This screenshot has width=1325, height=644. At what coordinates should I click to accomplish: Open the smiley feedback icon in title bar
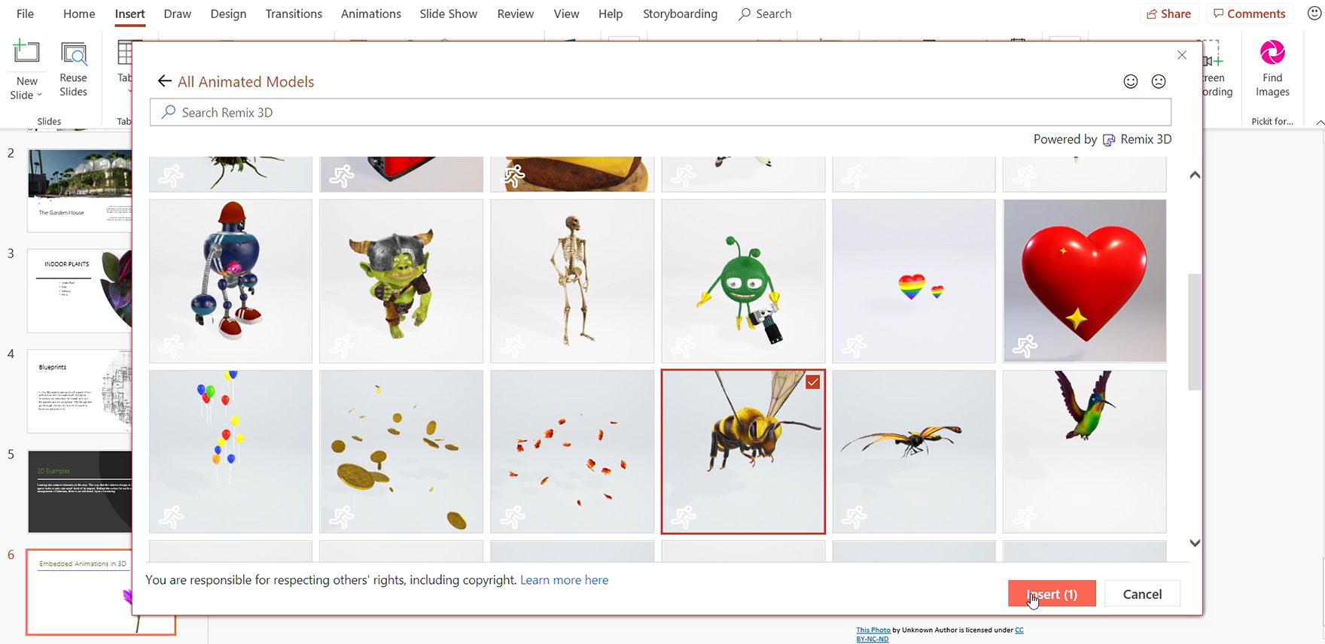coord(1314,14)
